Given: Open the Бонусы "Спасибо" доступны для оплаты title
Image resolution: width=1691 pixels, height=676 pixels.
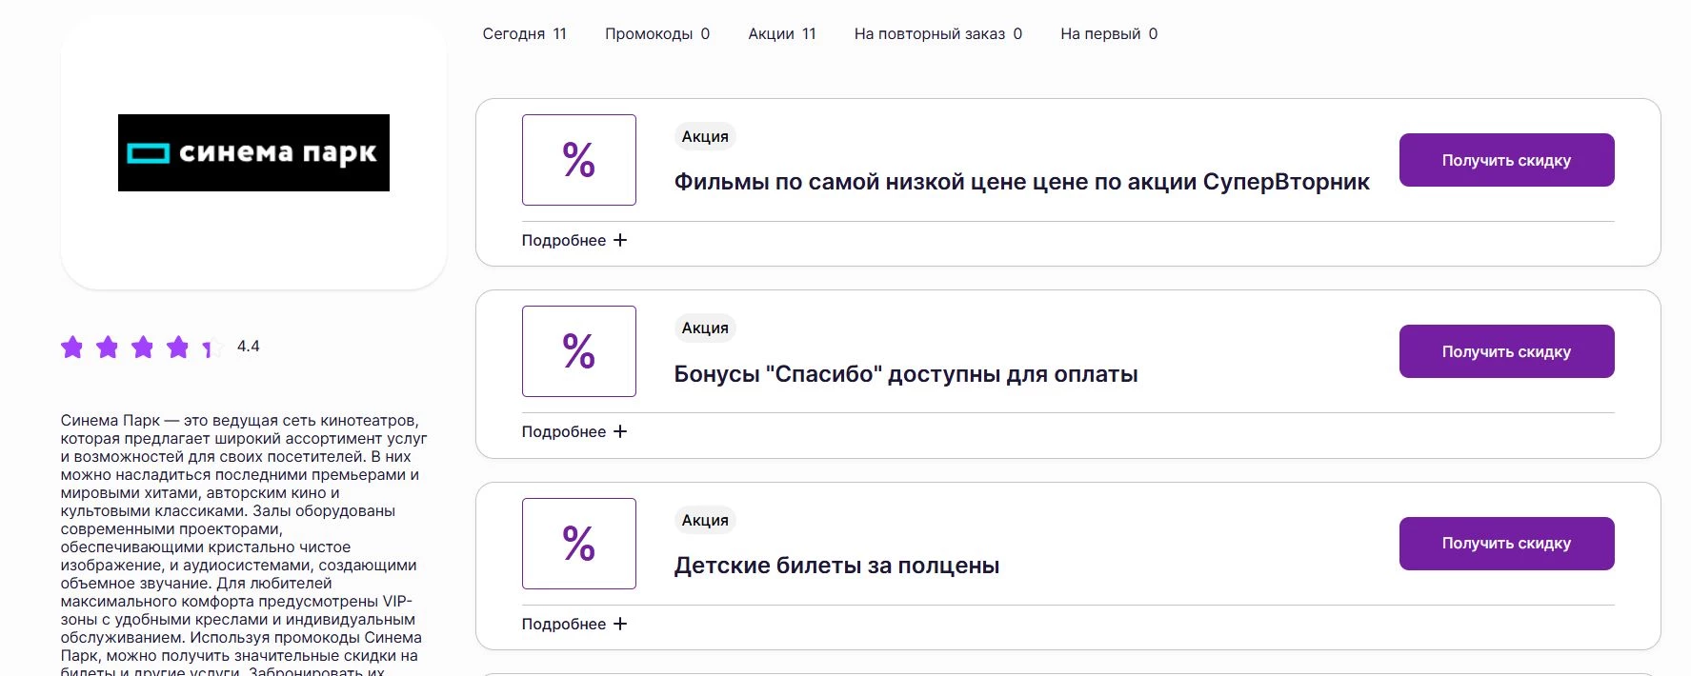Looking at the screenshot, I should pos(906,374).
